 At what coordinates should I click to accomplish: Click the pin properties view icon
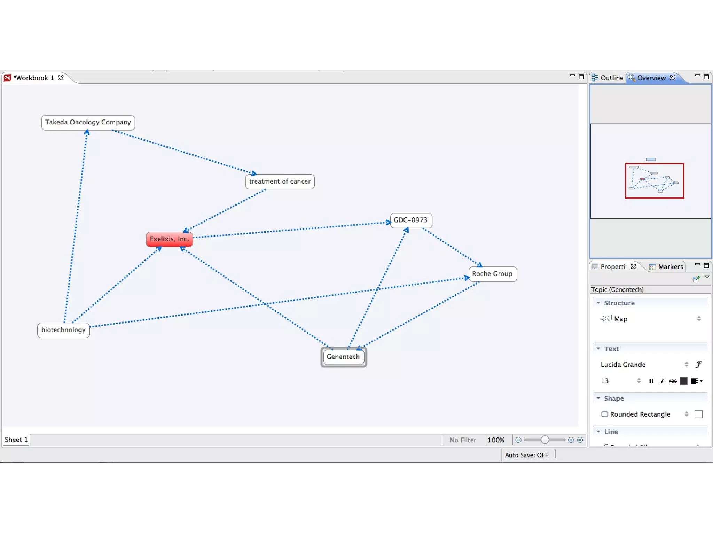(696, 279)
